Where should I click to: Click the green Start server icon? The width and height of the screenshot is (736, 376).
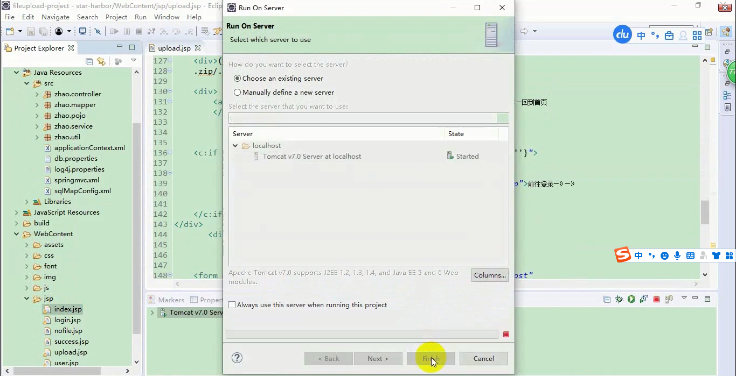coord(631,299)
